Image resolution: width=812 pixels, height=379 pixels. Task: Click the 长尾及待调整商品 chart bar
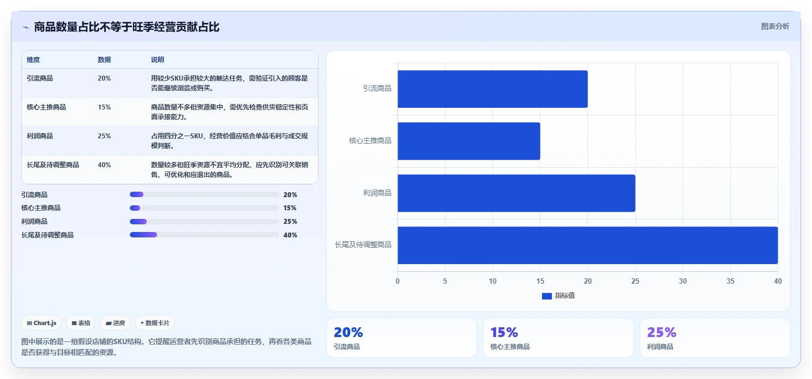(588, 245)
